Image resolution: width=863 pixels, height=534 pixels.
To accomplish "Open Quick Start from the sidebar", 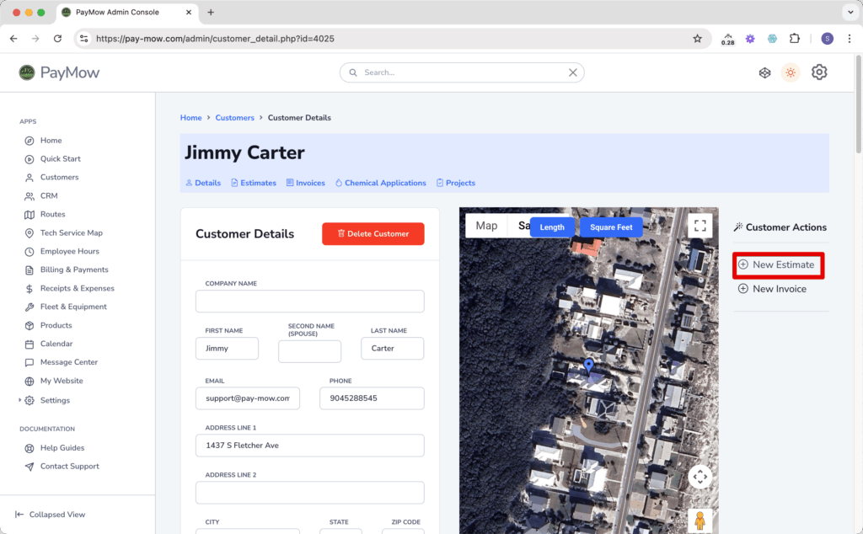I will pyautogui.click(x=52, y=159).
